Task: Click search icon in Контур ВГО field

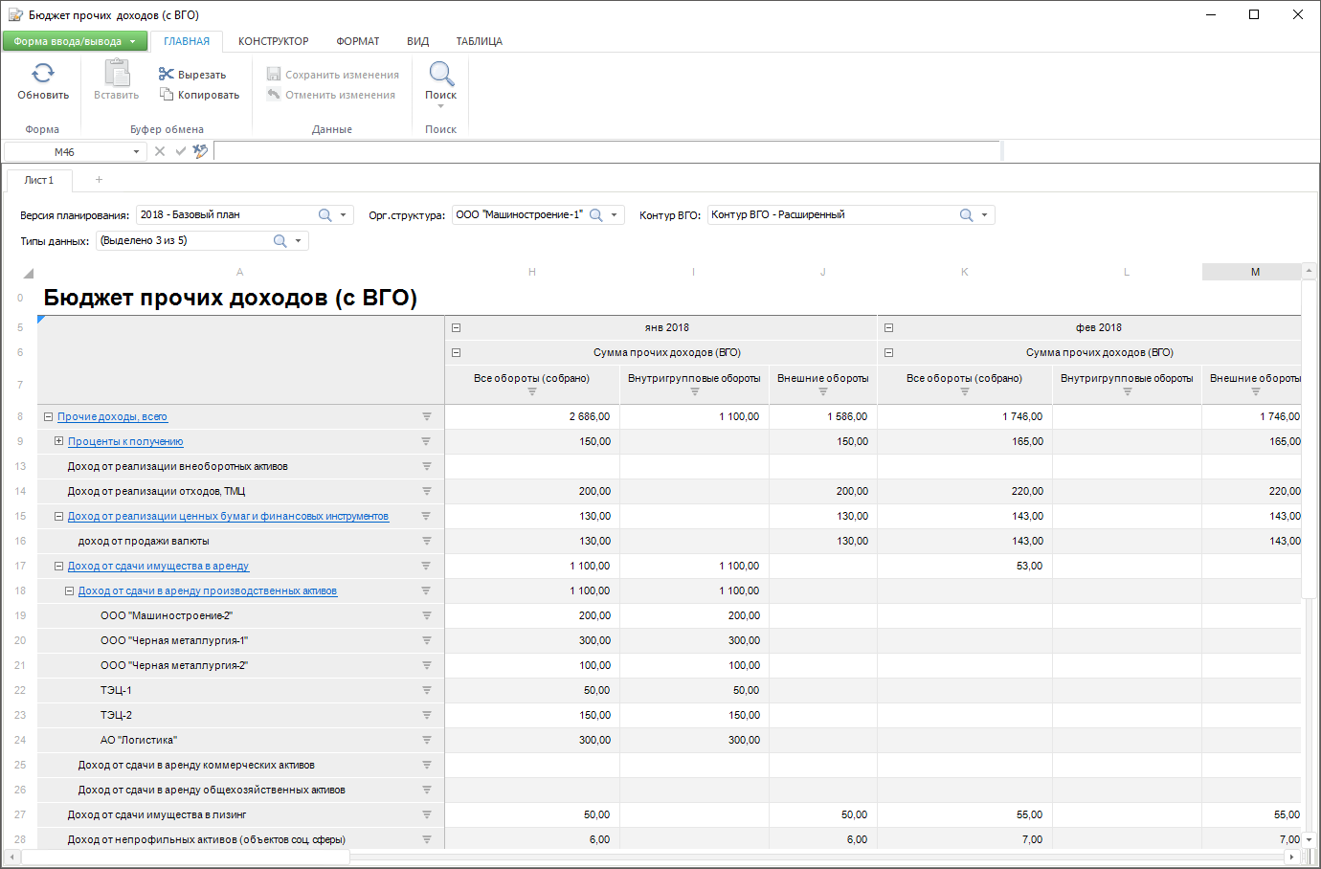Action: 966,215
